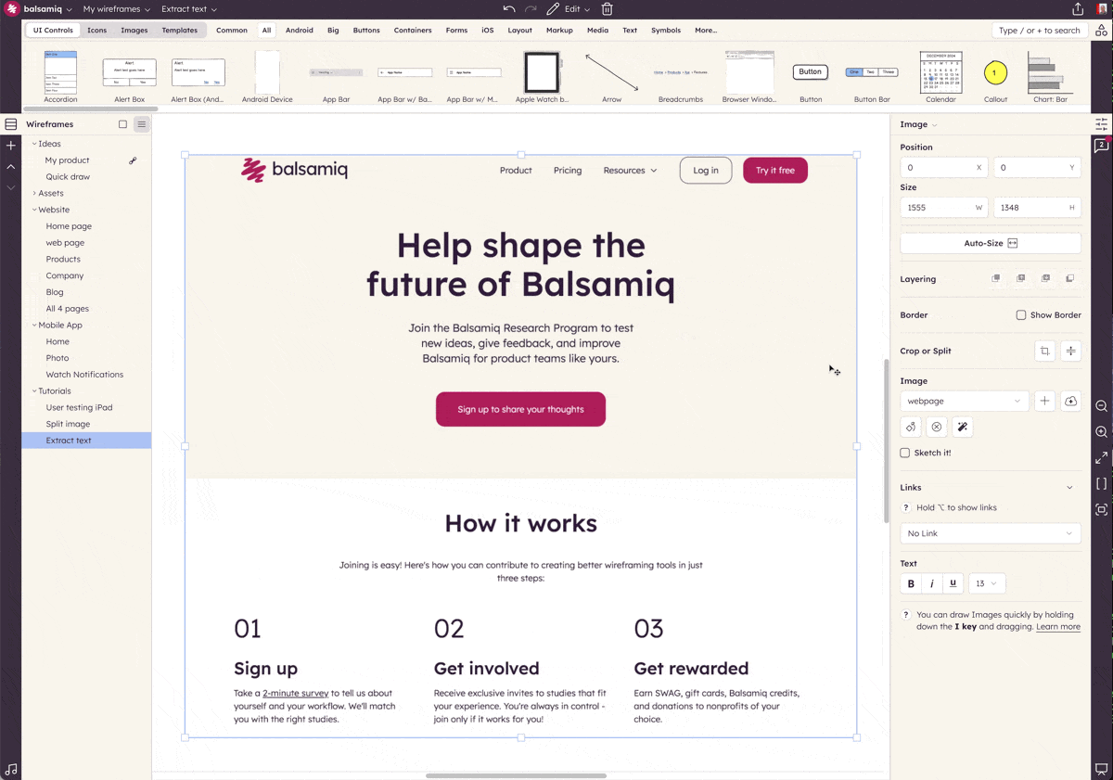Open the comments panel icon

(x=1101, y=146)
